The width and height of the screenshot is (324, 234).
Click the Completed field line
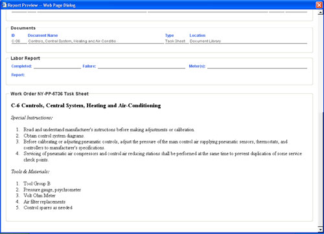[57, 67]
